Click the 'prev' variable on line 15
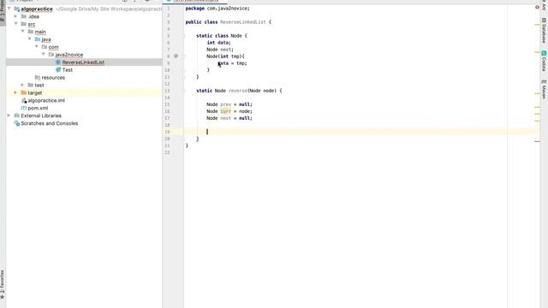548x308 pixels. pos(225,104)
